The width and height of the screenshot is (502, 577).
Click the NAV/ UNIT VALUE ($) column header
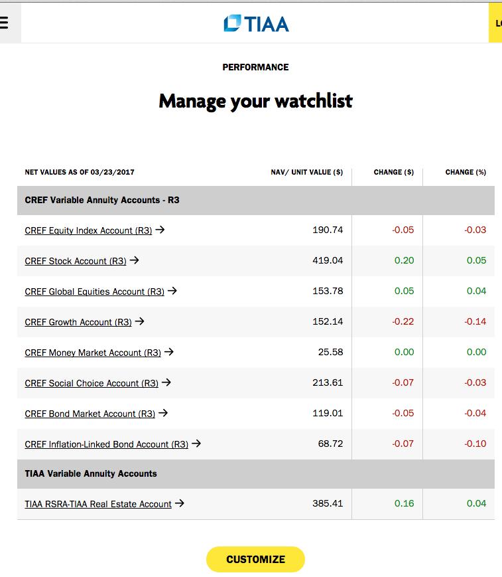307,172
